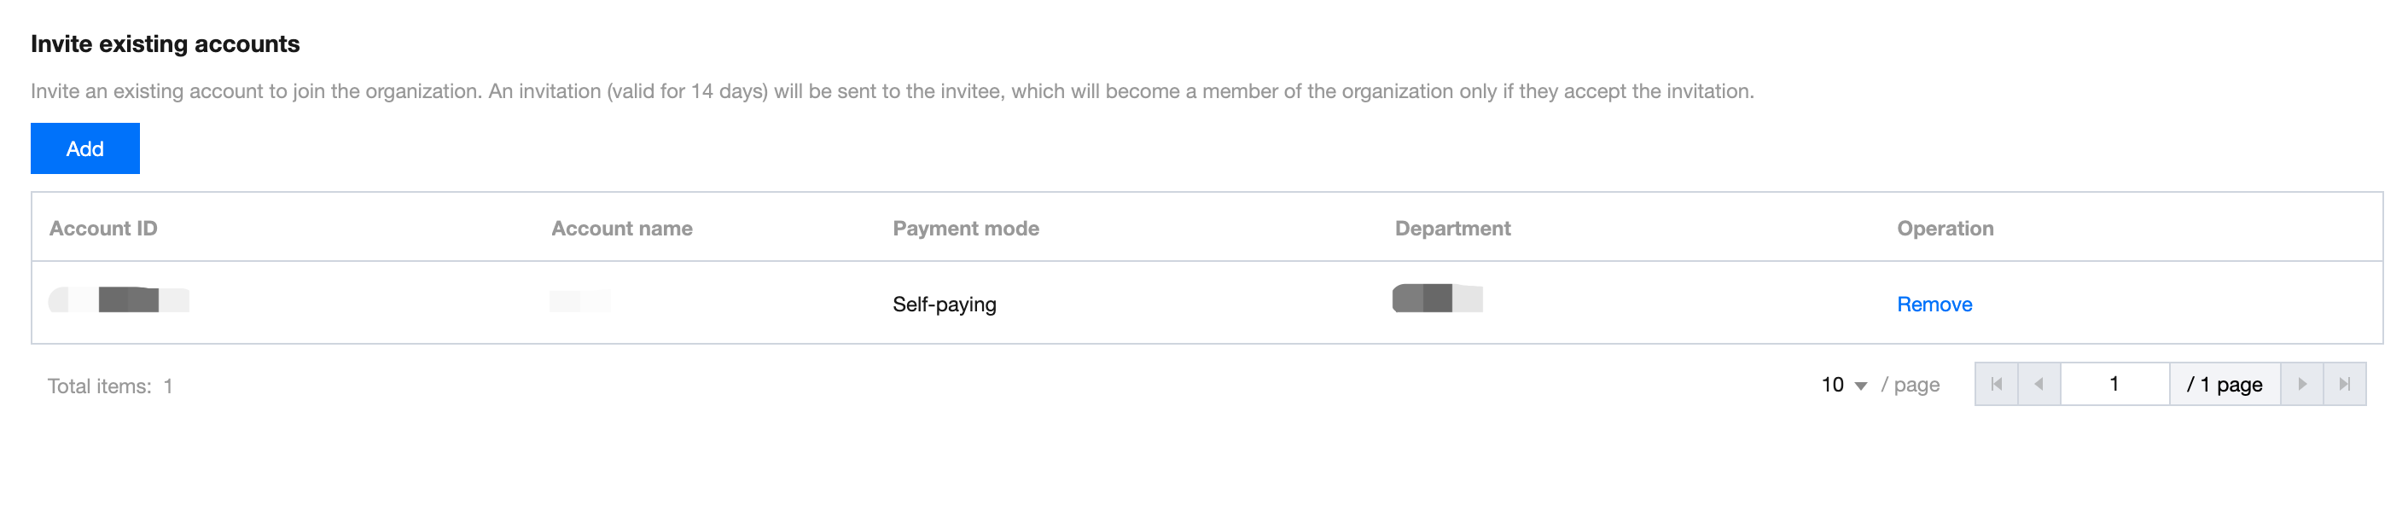Select the blurred account ID cell
Screen dimensions: 2408x505
coord(119,300)
